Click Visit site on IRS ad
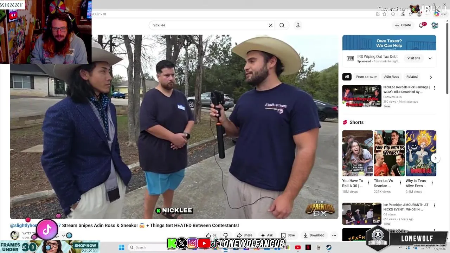 click(x=414, y=58)
